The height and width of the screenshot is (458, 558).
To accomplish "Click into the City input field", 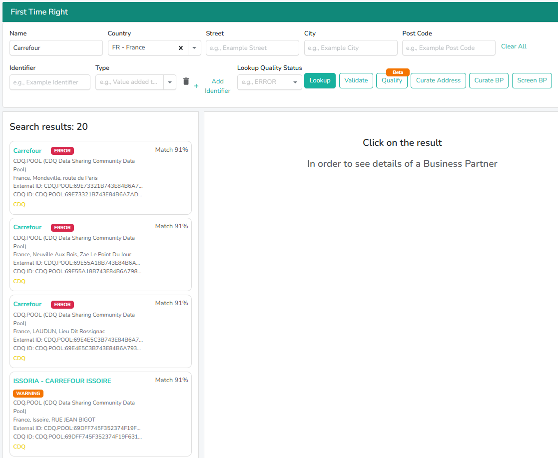I will (x=351, y=47).
